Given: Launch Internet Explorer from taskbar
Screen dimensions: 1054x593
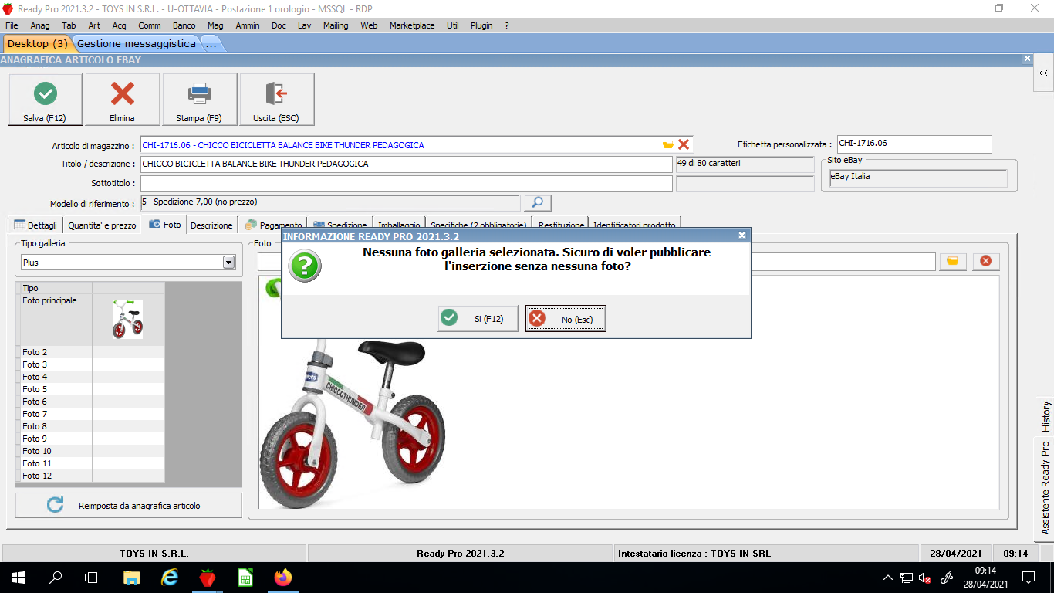Looking at the screenshot, I should (x=170, y=578).
